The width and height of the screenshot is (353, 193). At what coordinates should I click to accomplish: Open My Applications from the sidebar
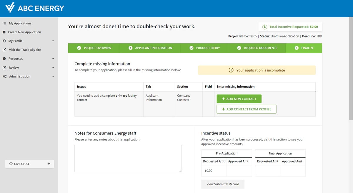[x=20, y=23]
